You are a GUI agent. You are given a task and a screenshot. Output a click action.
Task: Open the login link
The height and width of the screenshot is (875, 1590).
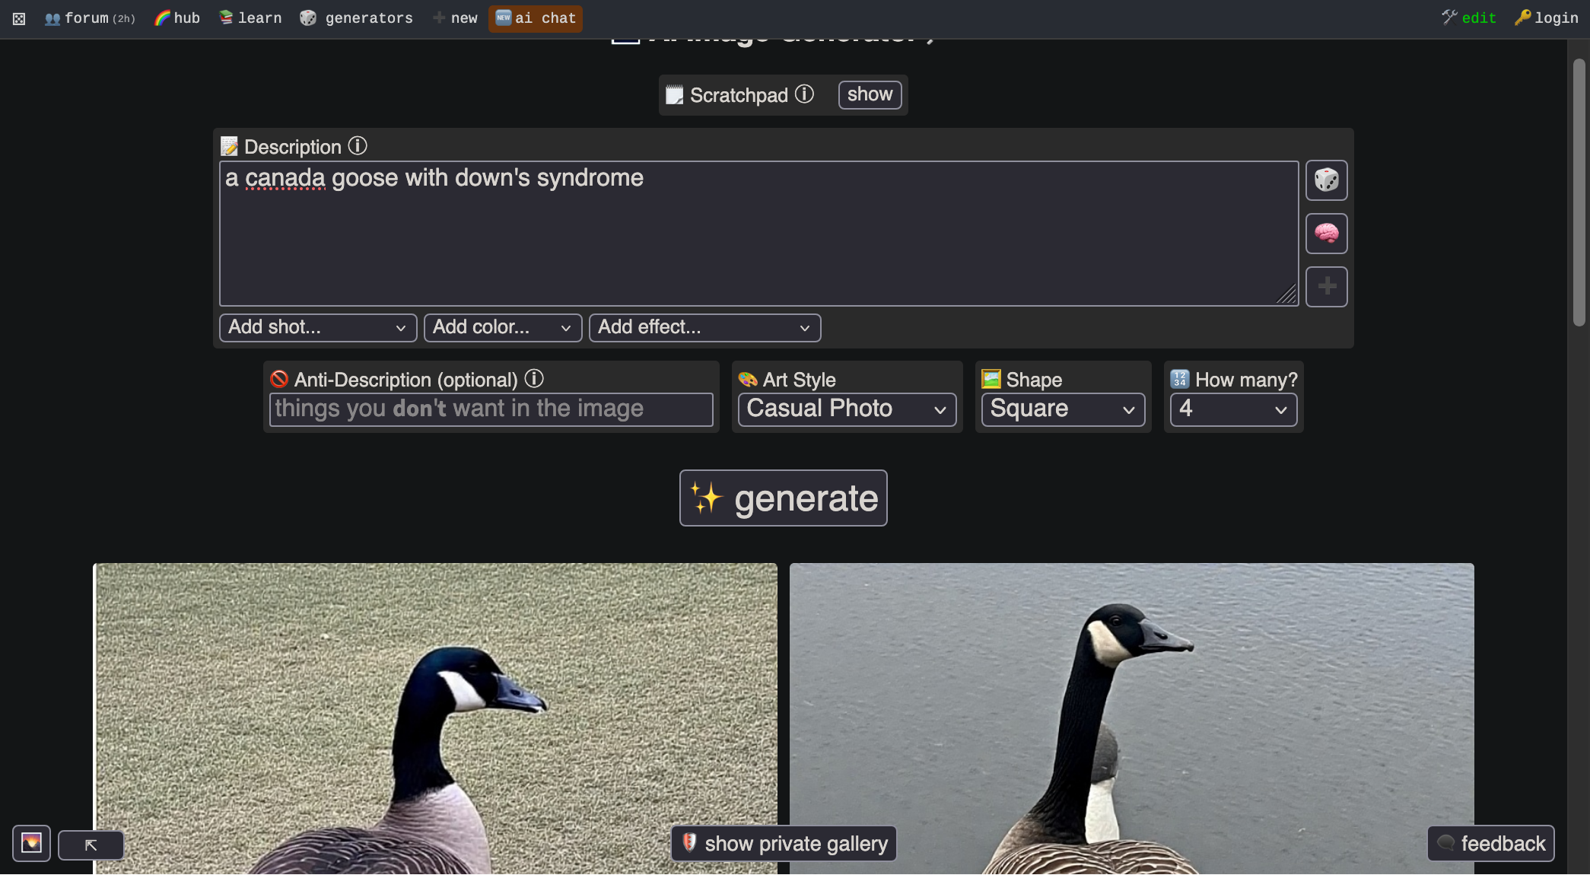click(1546, 17)
